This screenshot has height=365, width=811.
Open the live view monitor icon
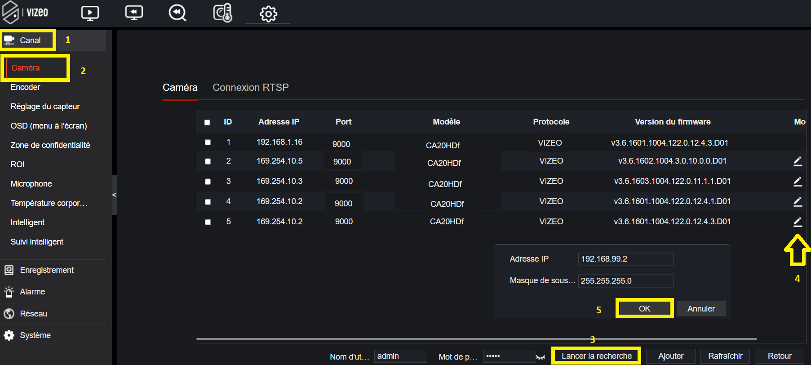pos(90,13)
